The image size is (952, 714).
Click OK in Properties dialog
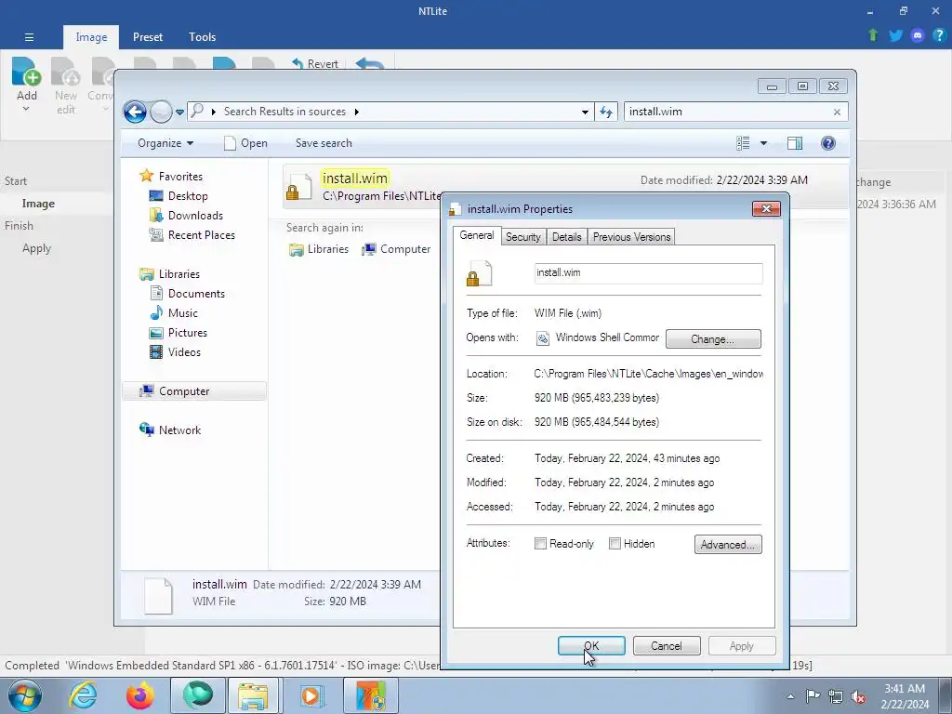pyautogui.click(x=591, y=646)
